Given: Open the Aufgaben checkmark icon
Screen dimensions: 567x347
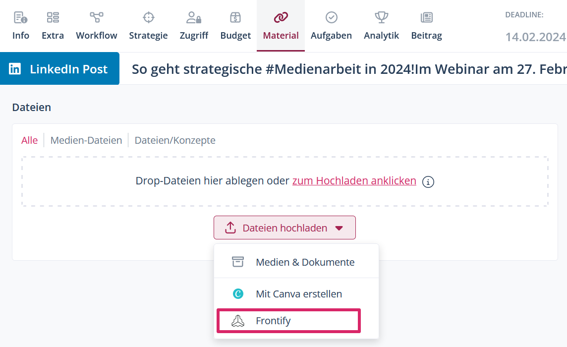Looking at the screenshot, I should click(x=331, y=18).
